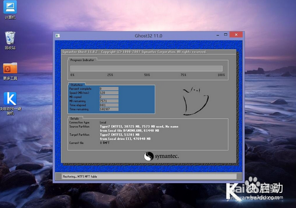The image size is (296, 208).
Task: Click the MB copied value field
Action: pyautogui.click(x=109, y=97)
